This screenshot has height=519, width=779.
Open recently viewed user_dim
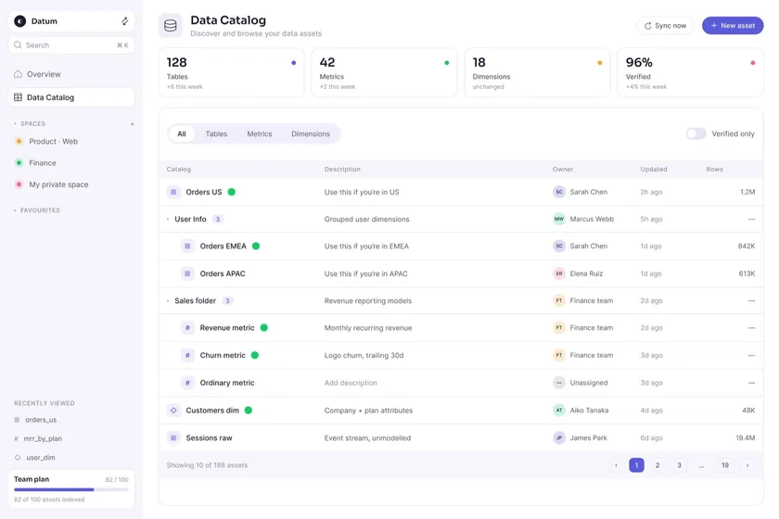[x=41, y=458]
